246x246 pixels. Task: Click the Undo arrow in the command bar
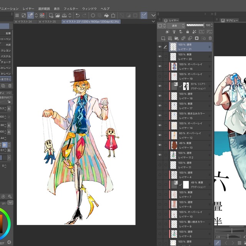coord(77,15)
